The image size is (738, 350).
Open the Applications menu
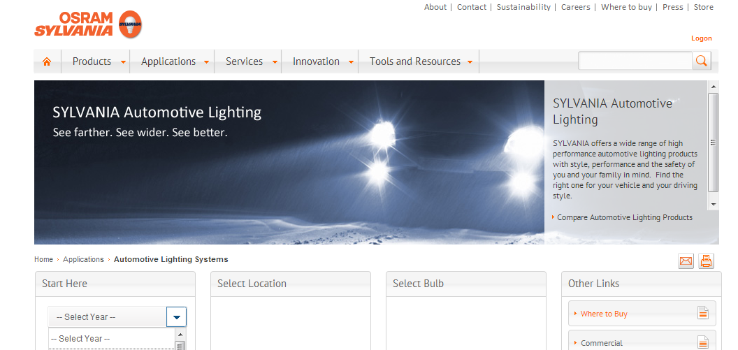tap(168, 61)
